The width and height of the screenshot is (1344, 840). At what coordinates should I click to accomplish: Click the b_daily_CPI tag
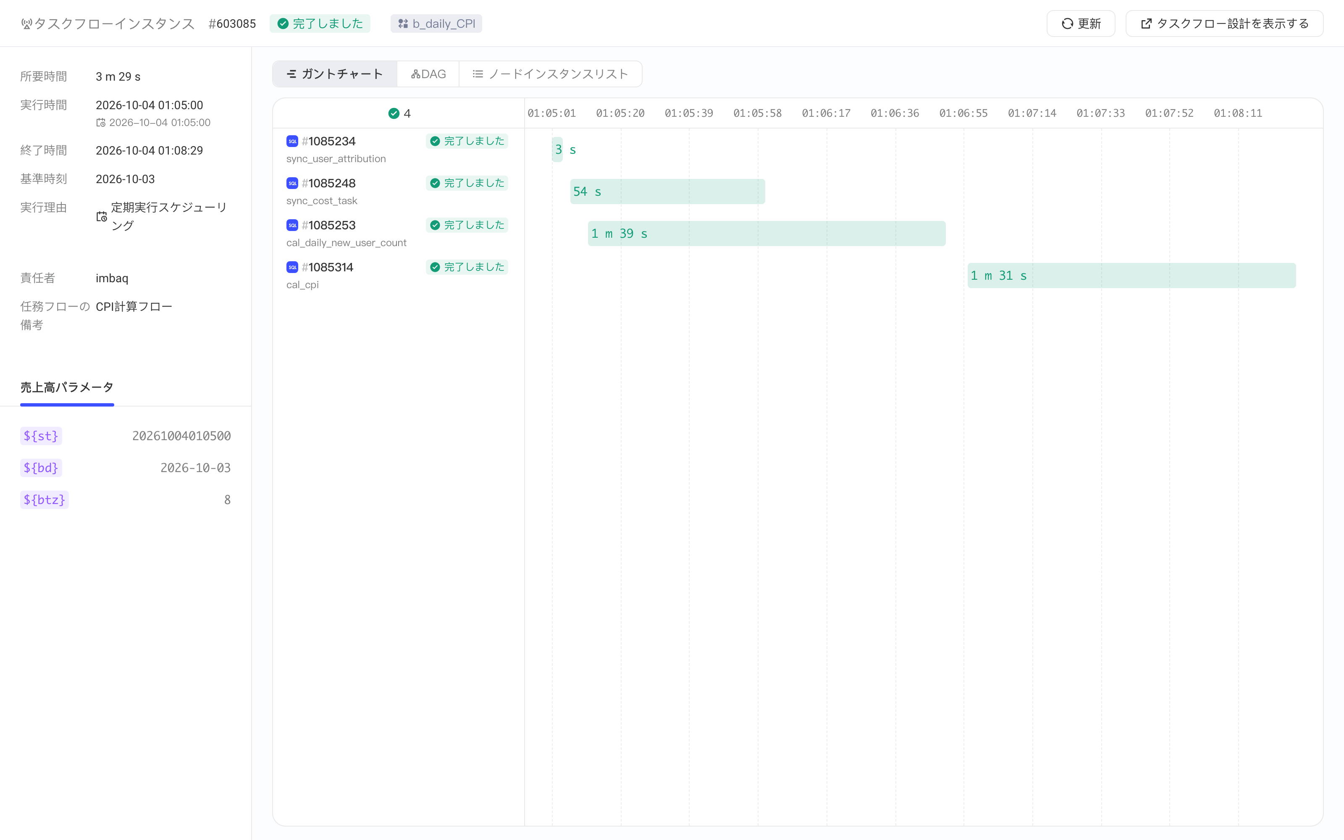pos(436,24)
